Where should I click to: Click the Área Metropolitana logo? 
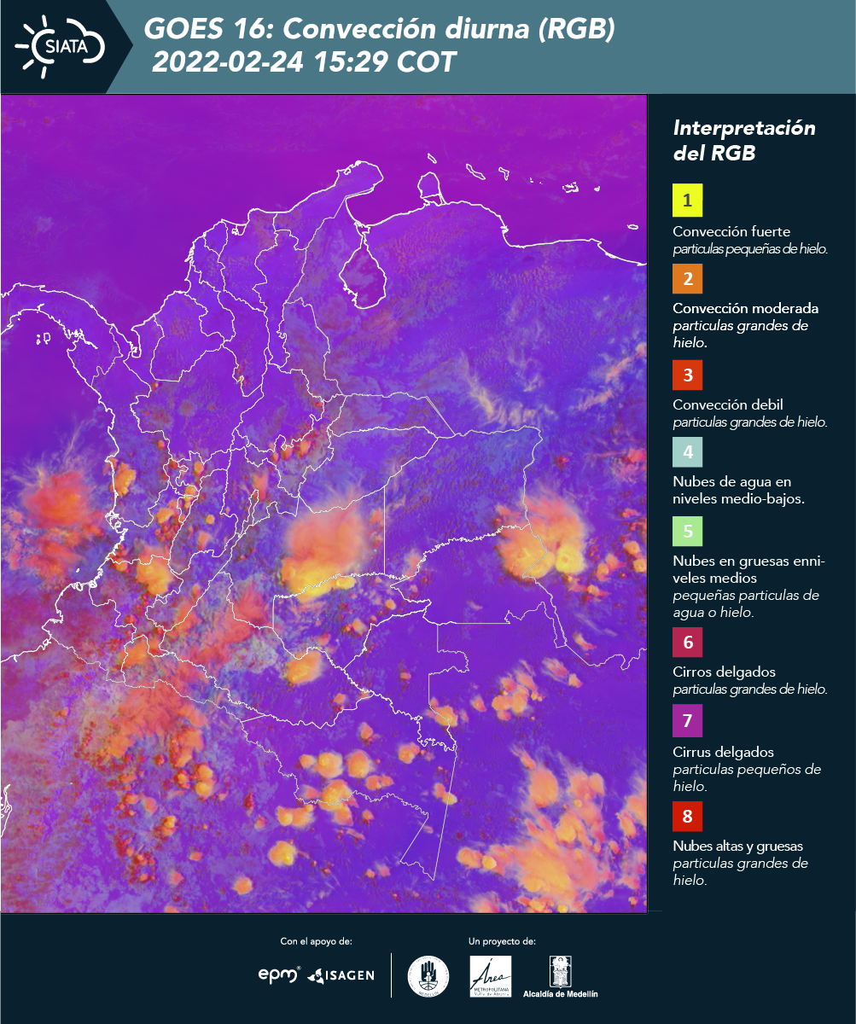(x=491, y=976)
